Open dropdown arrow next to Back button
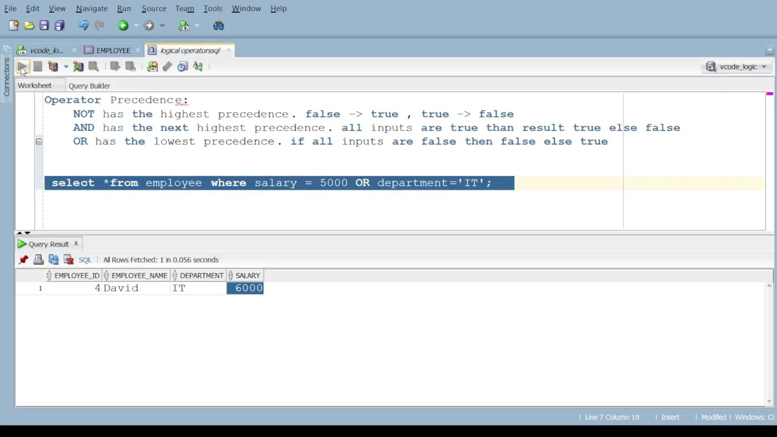 coord(136,25)
